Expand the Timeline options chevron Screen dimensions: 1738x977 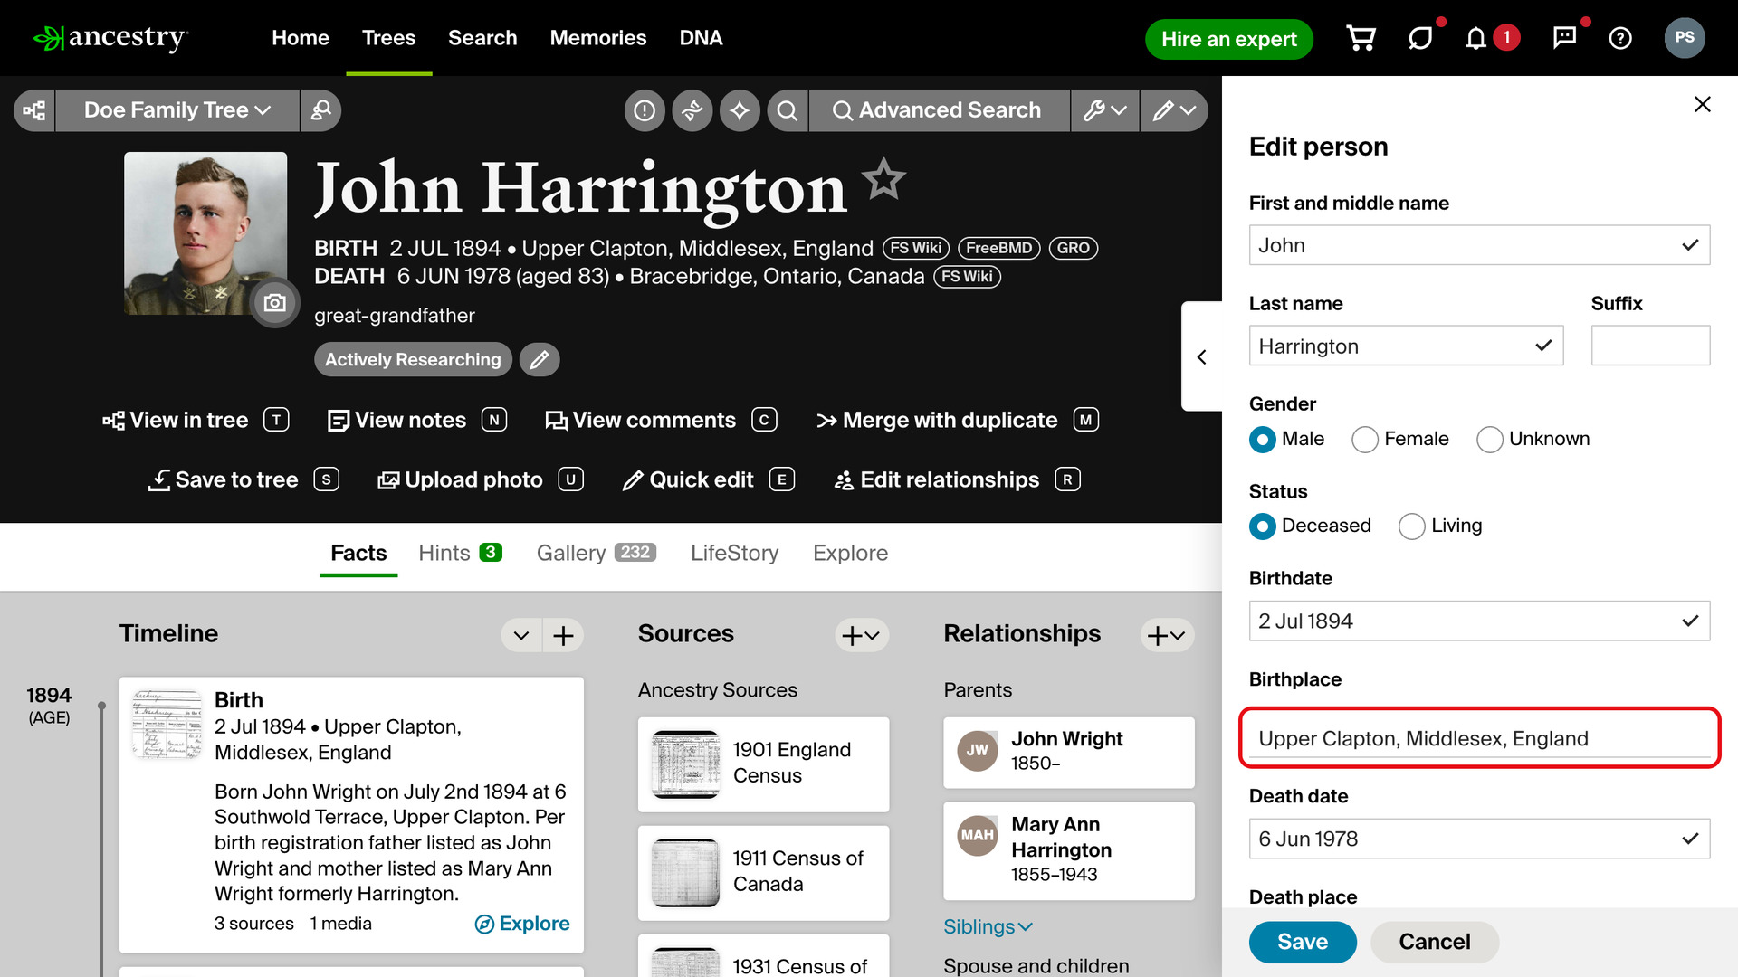pyautogui.click(x=521, y=635)
